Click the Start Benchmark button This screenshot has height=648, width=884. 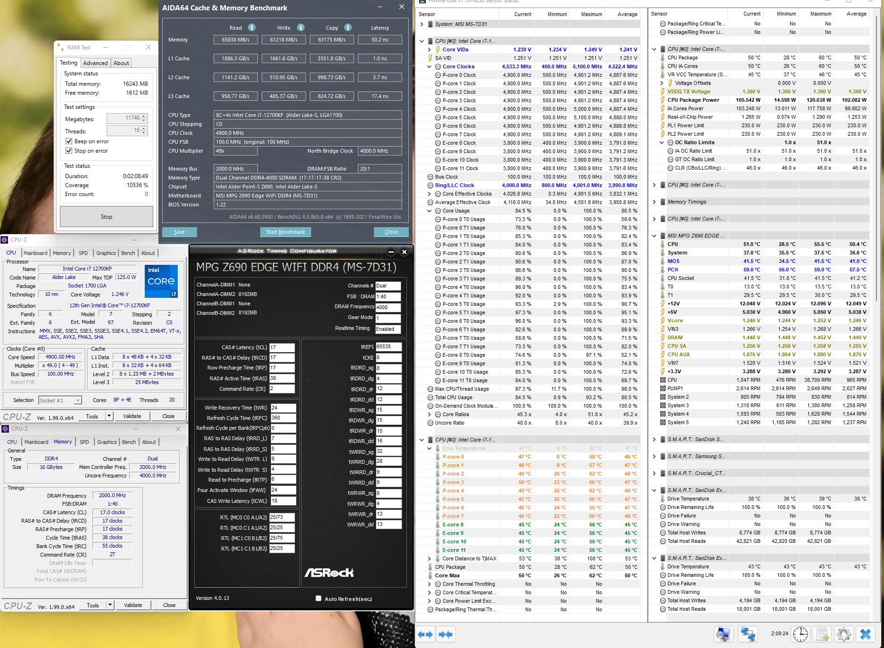pyautogui.click(x=285, y=232)
